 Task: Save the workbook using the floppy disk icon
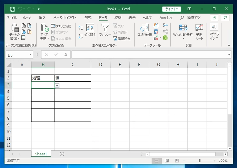12,9
